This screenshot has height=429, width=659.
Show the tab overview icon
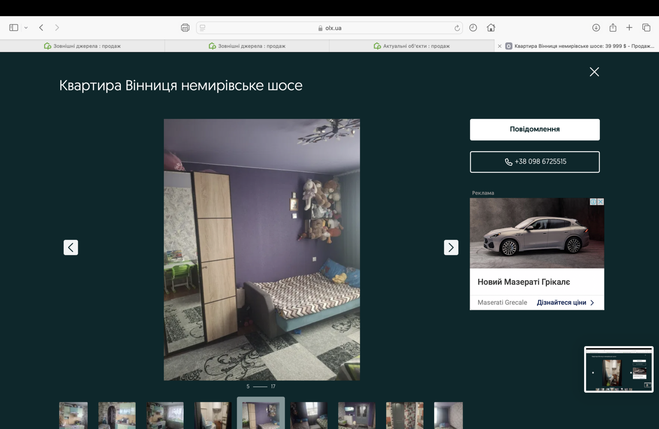[646, 28]
